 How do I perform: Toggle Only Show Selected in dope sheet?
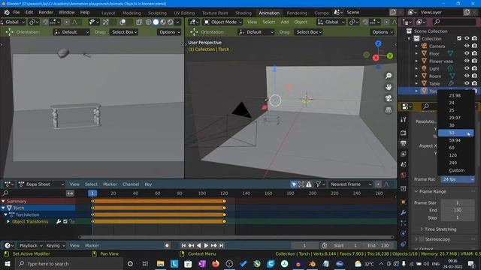(x=294, y=184)
